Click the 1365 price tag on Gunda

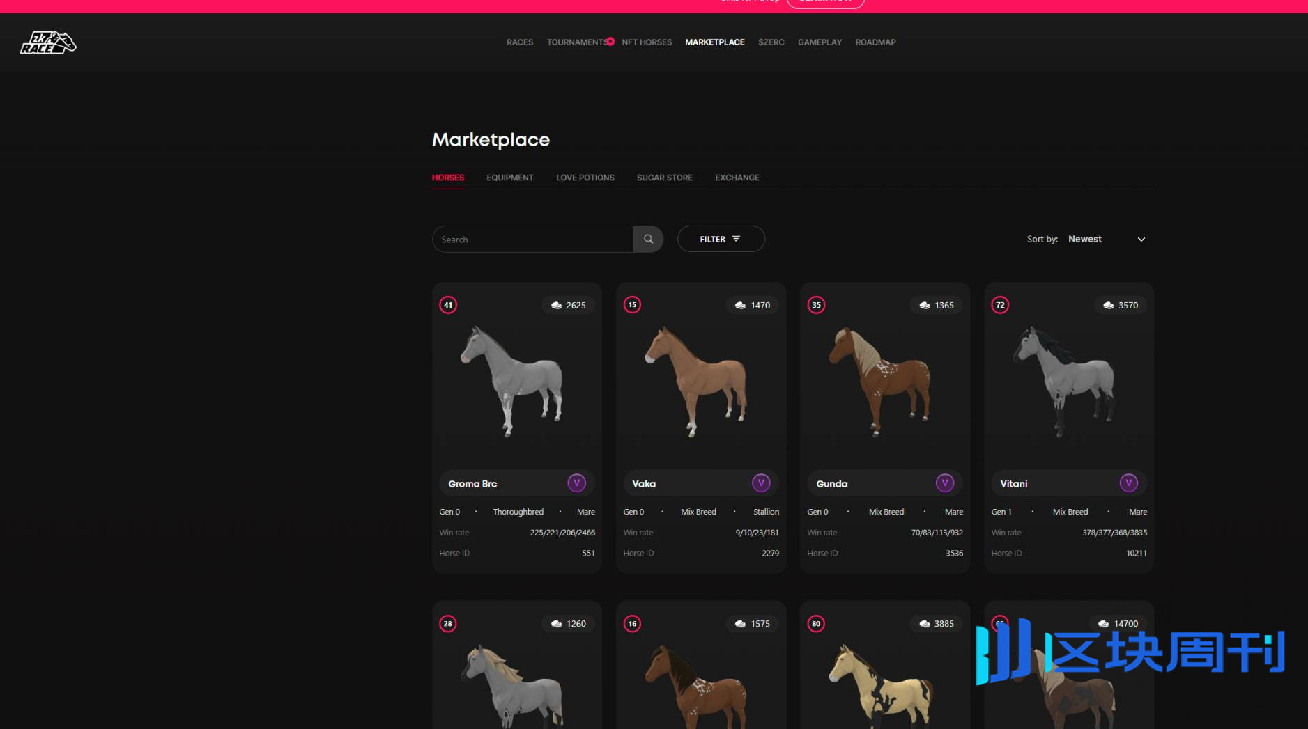click(x=937, y=305)
